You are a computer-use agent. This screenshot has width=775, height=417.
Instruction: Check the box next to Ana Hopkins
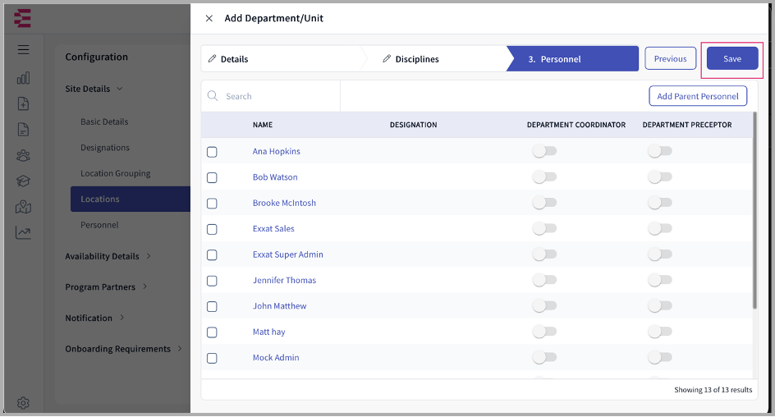point(212,152)
